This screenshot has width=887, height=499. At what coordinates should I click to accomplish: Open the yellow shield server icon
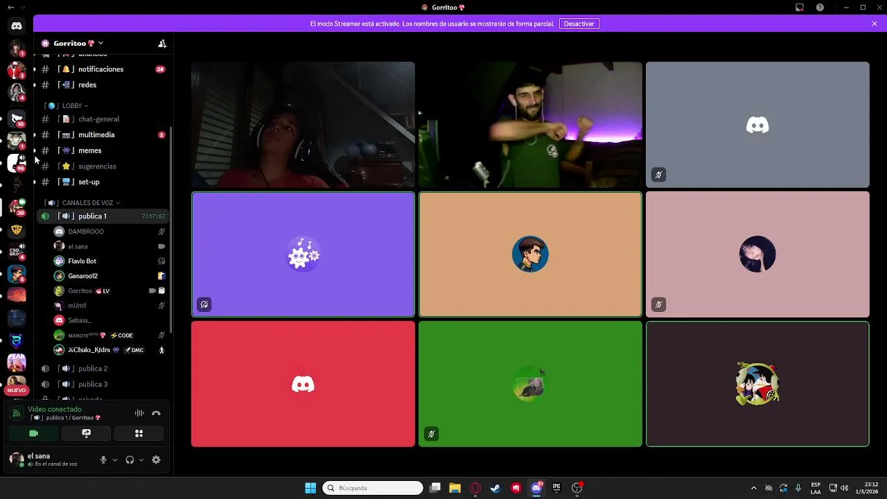(x=17, y=229)
